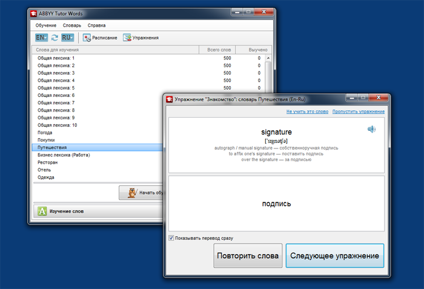
Task: Open the Справка menu
Action: tap(96, 25)
